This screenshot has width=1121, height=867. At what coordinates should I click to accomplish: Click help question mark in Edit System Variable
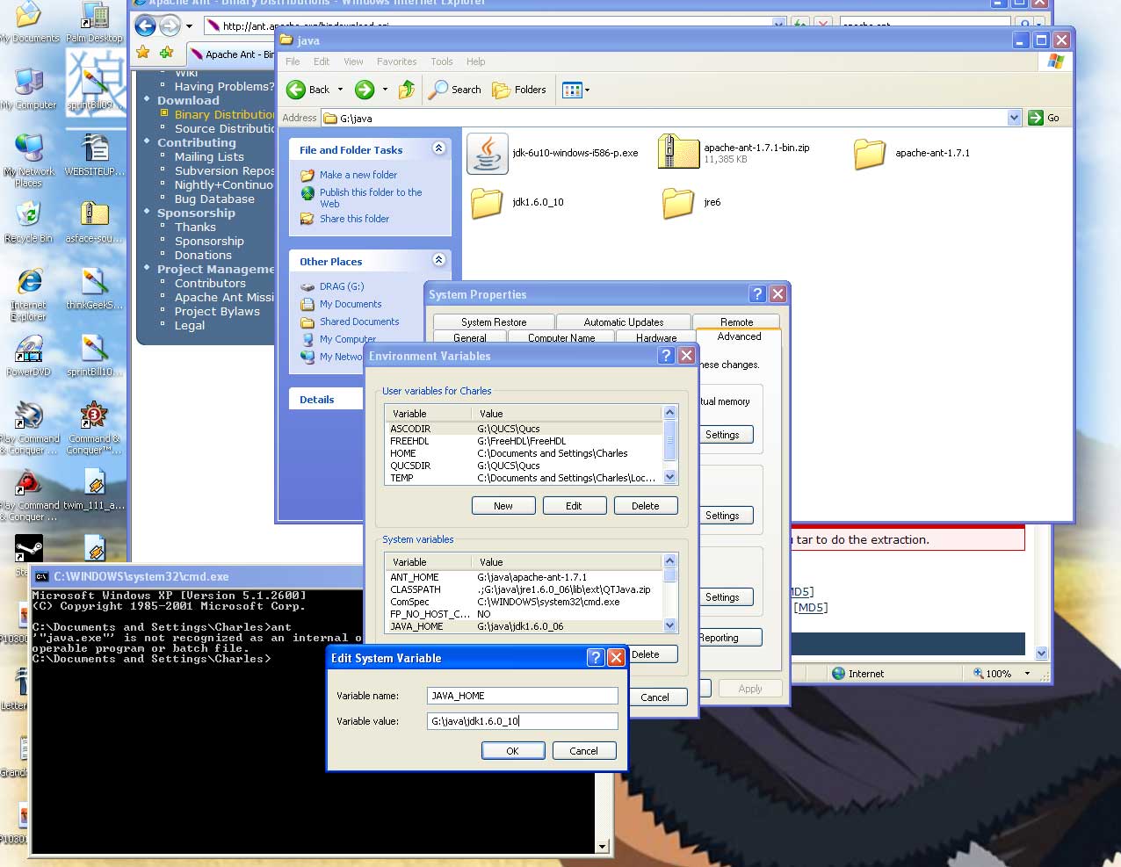click(596, 657)
